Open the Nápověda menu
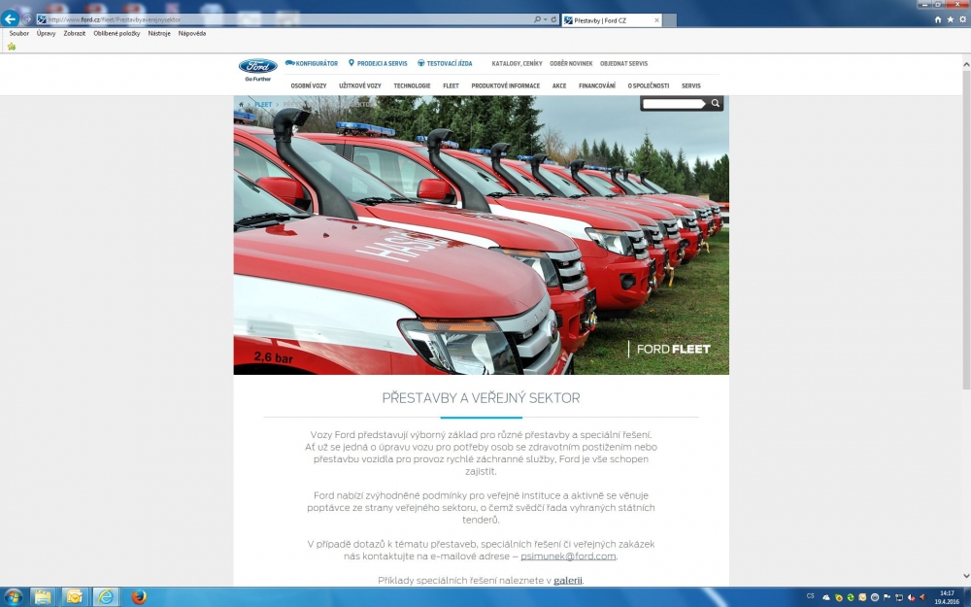This screenshot has height=607, width=971. pos(192,33)
